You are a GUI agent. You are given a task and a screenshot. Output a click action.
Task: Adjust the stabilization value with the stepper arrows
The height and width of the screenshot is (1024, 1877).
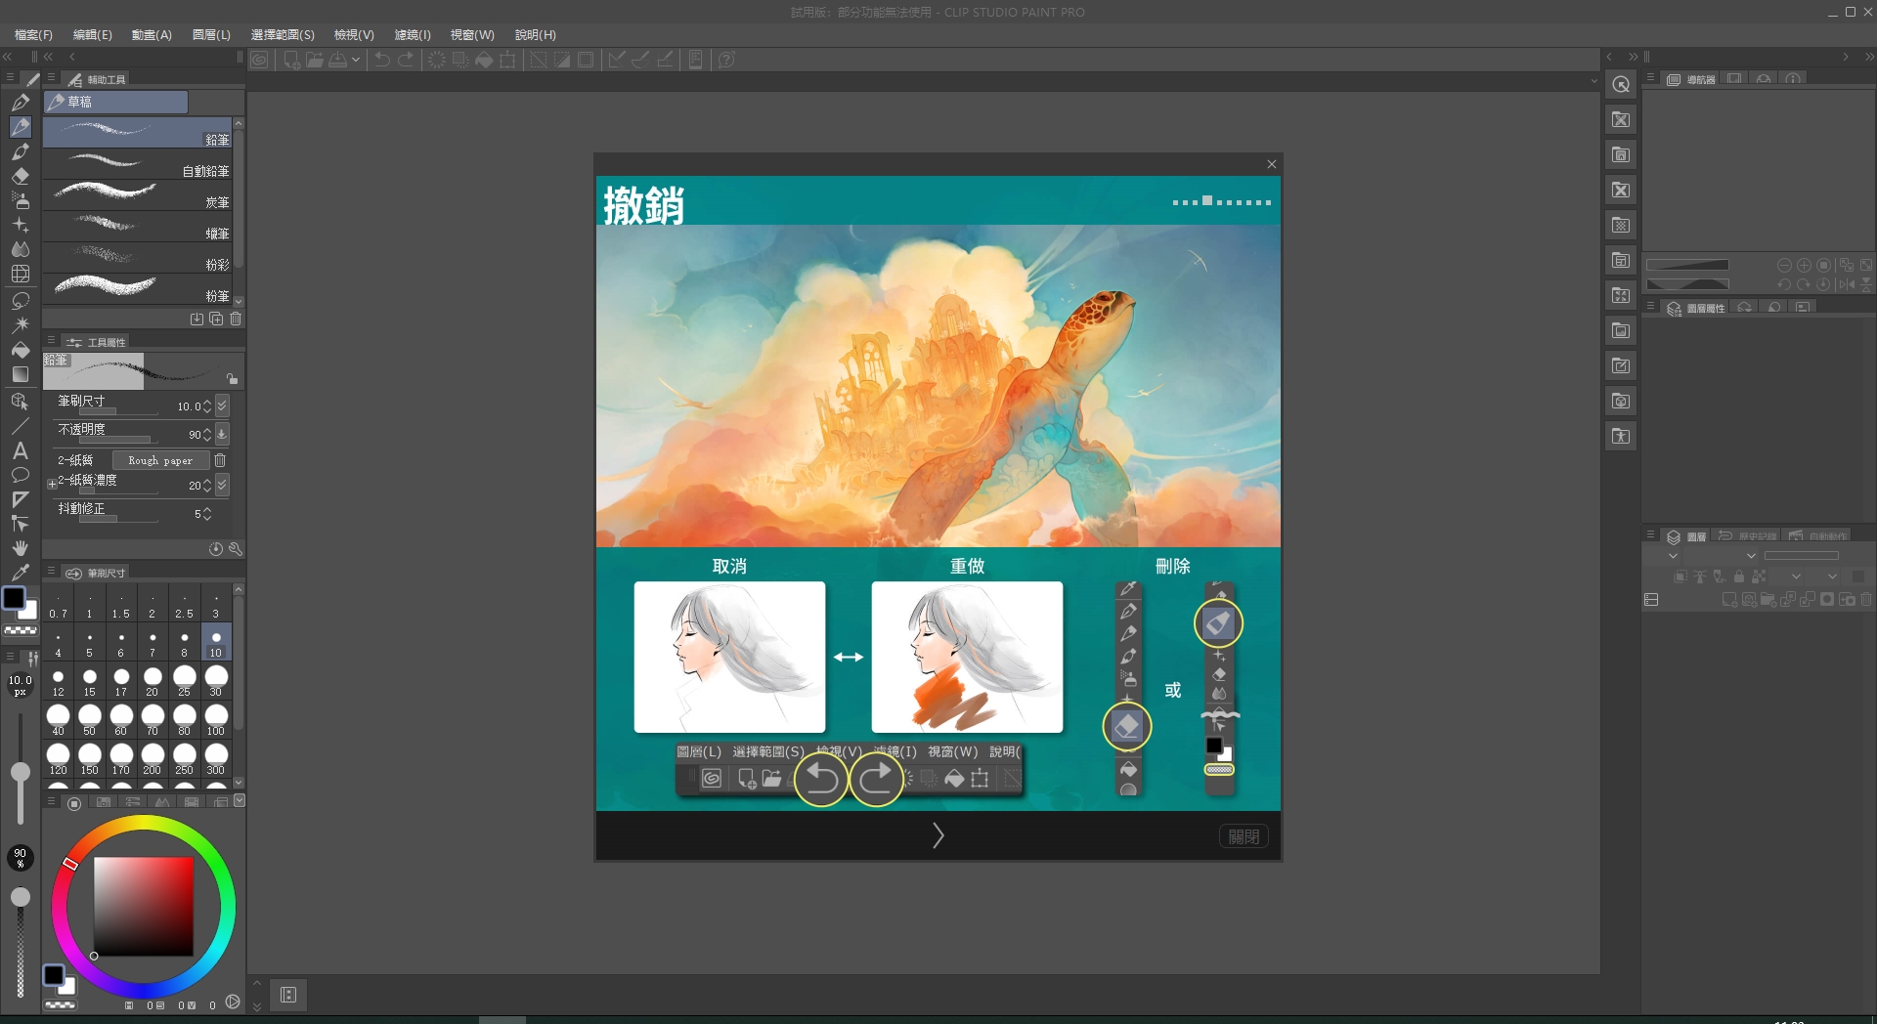207,513
